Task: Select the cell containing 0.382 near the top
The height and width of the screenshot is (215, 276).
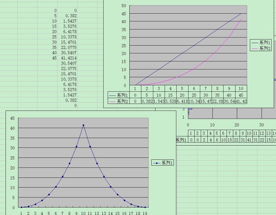Action: pos(71,16)
